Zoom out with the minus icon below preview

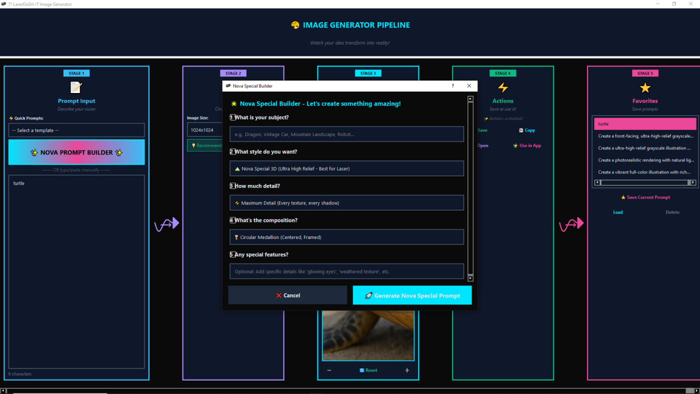[329, 370]
